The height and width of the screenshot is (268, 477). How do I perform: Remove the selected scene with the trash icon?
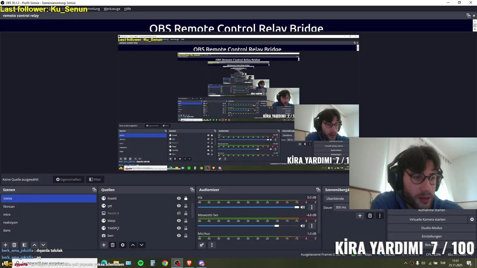point(14,245)
